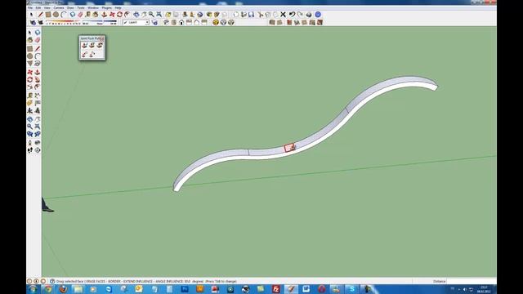The height and width of the screenshot is (294, 523).
Task: Open the Camera menu
Action: pos(58,7)
